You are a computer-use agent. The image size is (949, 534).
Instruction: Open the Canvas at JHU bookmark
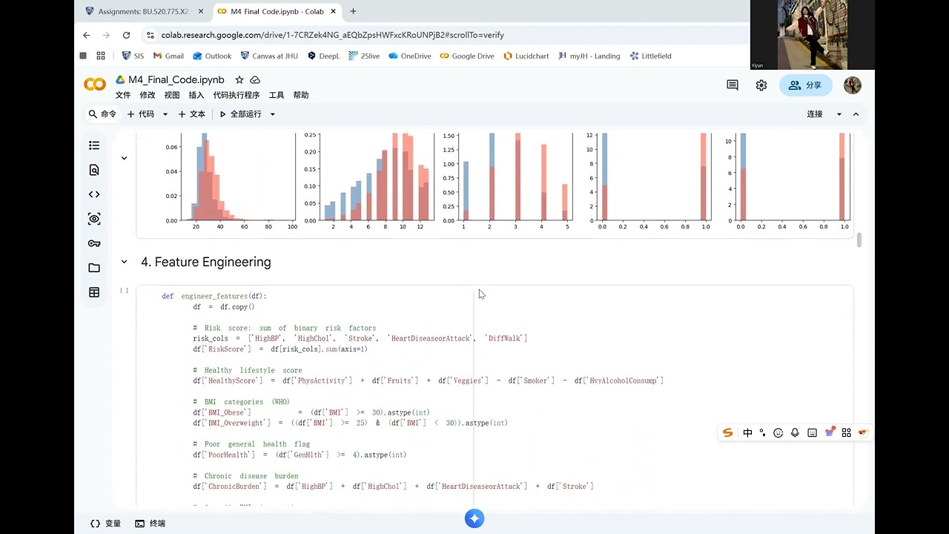[269, 56]
